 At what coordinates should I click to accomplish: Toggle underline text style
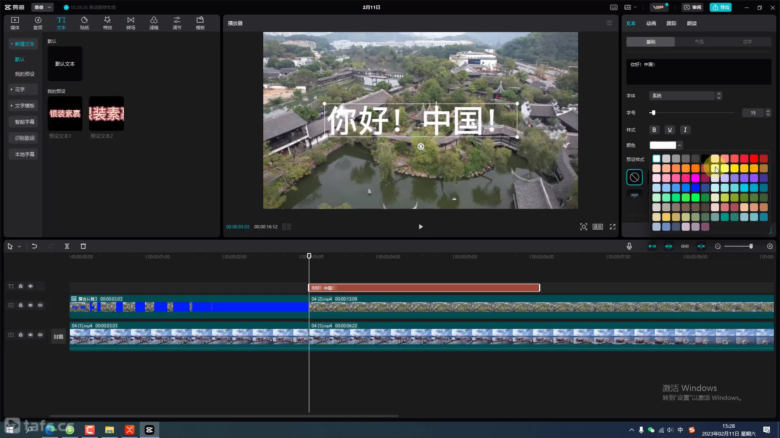click(x=670, y=130)
